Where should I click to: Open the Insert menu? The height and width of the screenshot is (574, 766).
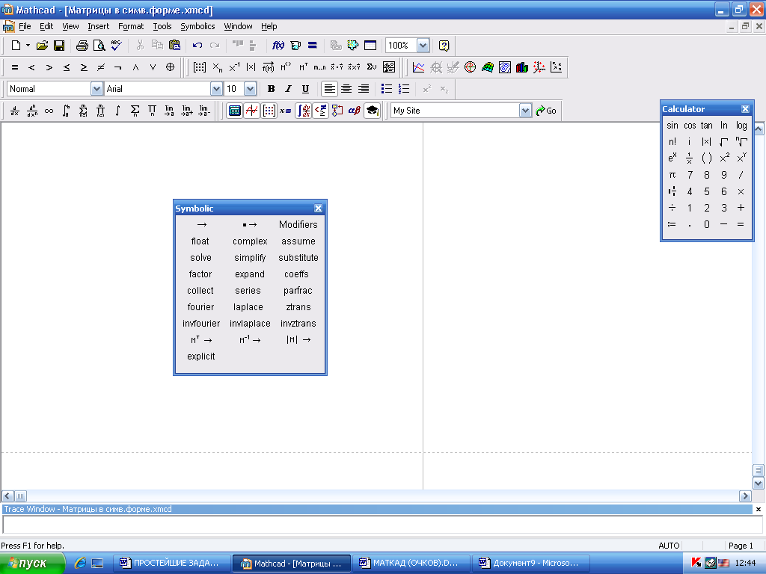pyautogui.click(x=98, y=26)
